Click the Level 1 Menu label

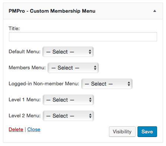click(x=24, y=100)
